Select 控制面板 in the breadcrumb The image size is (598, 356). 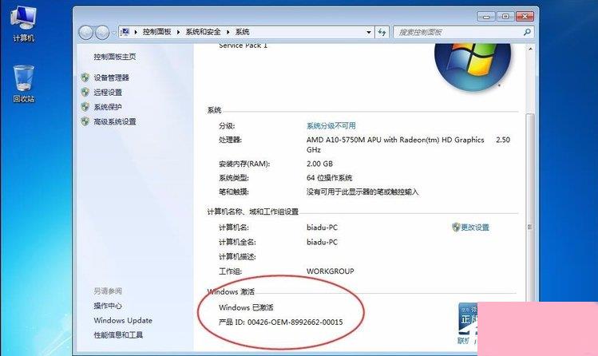click(156, 32)
